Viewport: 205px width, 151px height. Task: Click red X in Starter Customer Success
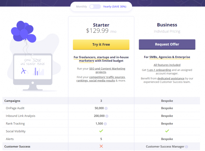tap(101, 146)
